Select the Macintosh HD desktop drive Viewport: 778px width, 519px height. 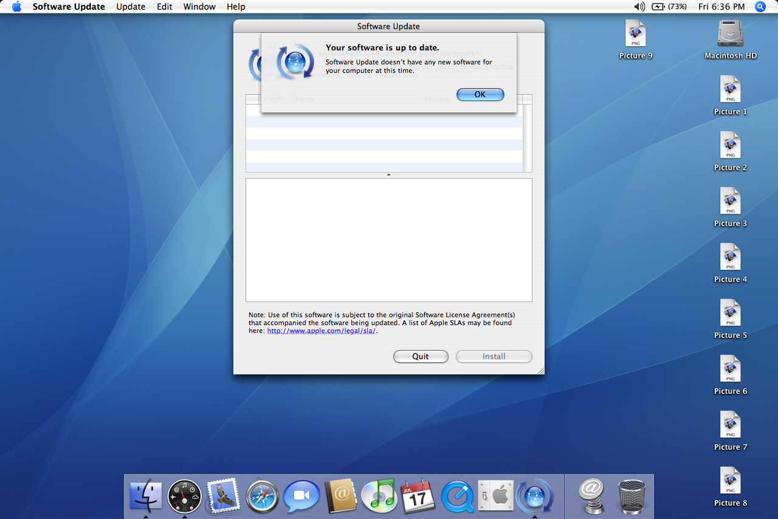(731, 40)
